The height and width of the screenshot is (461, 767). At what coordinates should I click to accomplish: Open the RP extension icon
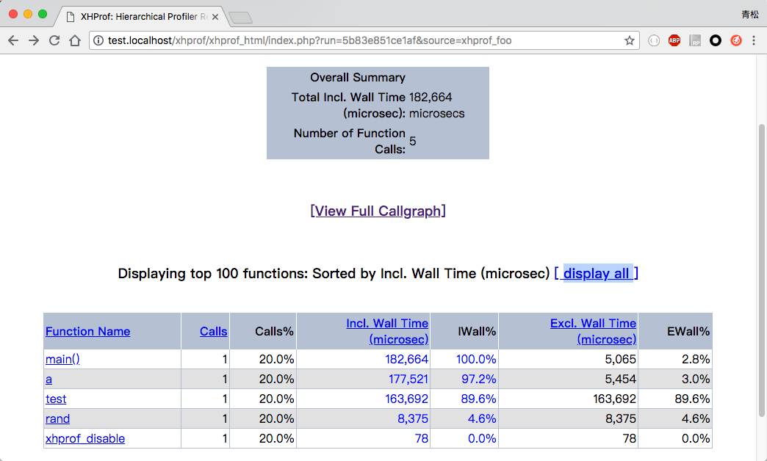point(695,40)
